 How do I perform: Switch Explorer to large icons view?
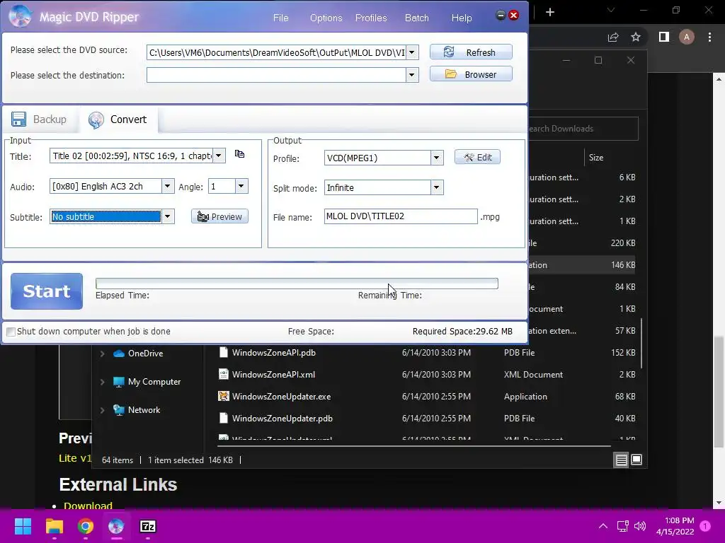click(x=636, y=460)
